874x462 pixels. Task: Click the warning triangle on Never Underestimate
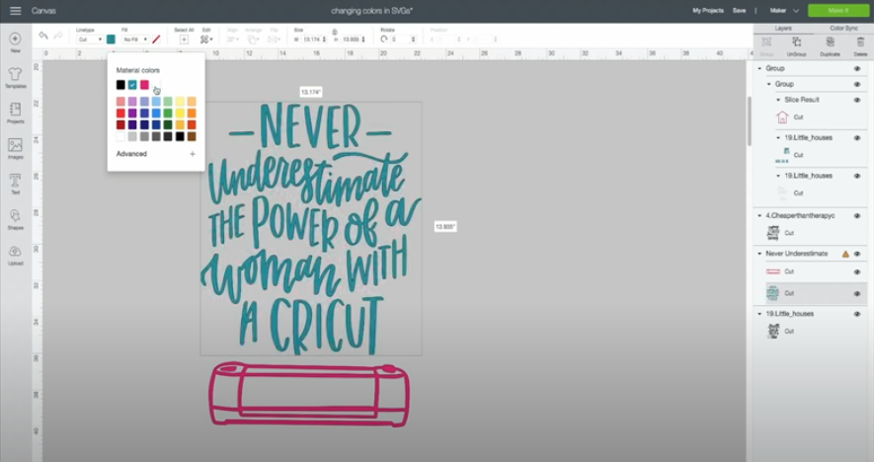[845, 254]
